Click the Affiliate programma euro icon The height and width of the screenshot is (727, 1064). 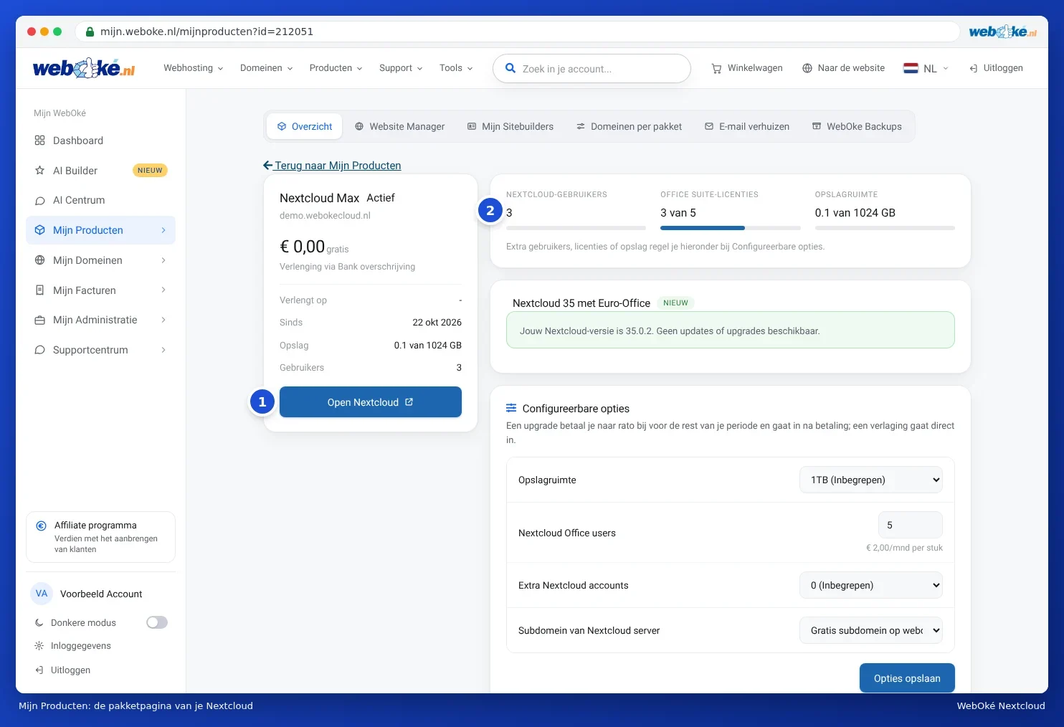click(42, 526)
